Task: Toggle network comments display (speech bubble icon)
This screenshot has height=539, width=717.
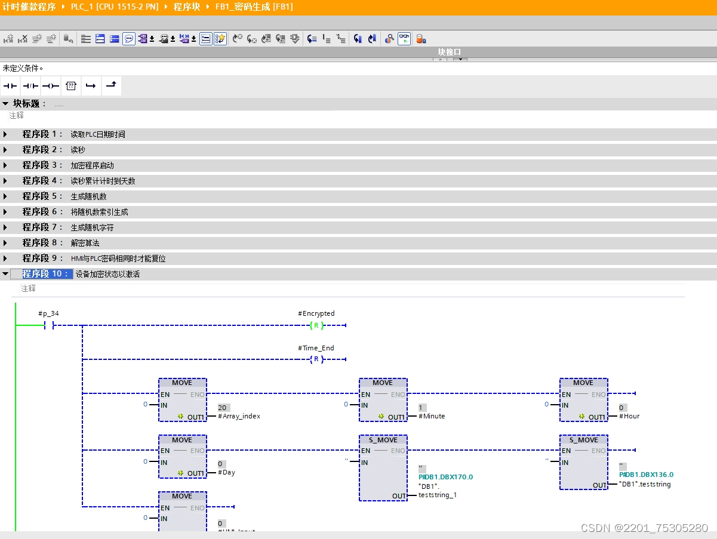Action: (x=129, y=39)
